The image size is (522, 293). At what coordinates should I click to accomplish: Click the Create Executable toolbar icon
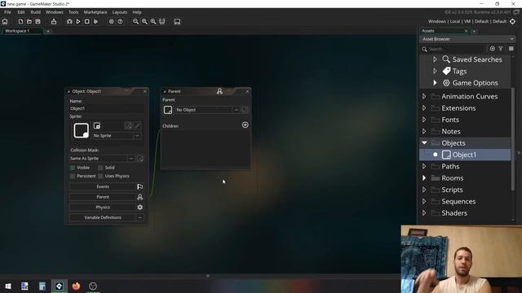click(54, 22)
